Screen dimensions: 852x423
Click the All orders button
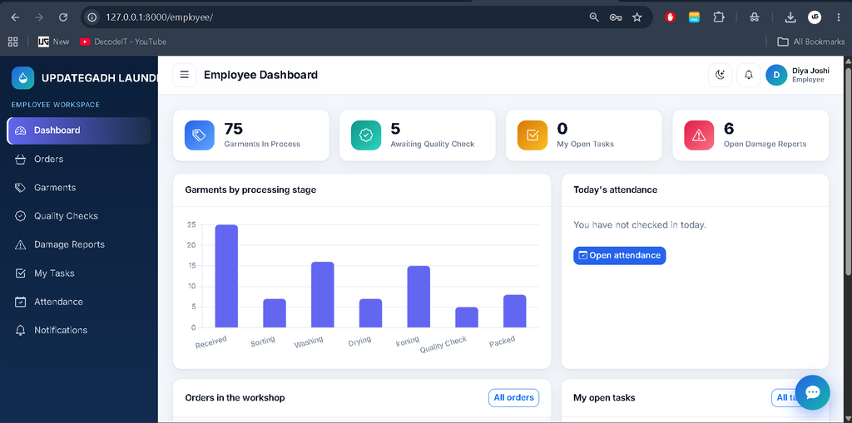point(513,397)
